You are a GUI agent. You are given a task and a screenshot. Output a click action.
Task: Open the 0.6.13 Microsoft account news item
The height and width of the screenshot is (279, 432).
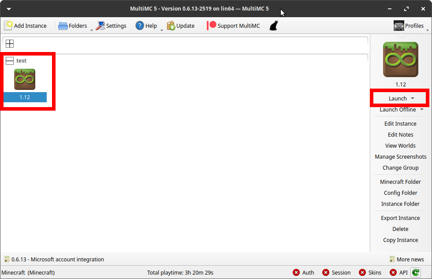click(x=54, y=259)
